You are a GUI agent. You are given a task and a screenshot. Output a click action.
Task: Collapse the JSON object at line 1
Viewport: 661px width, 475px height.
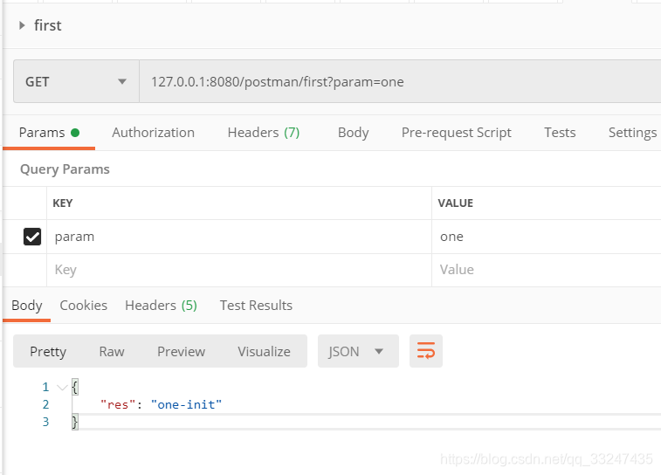(62, 388)
